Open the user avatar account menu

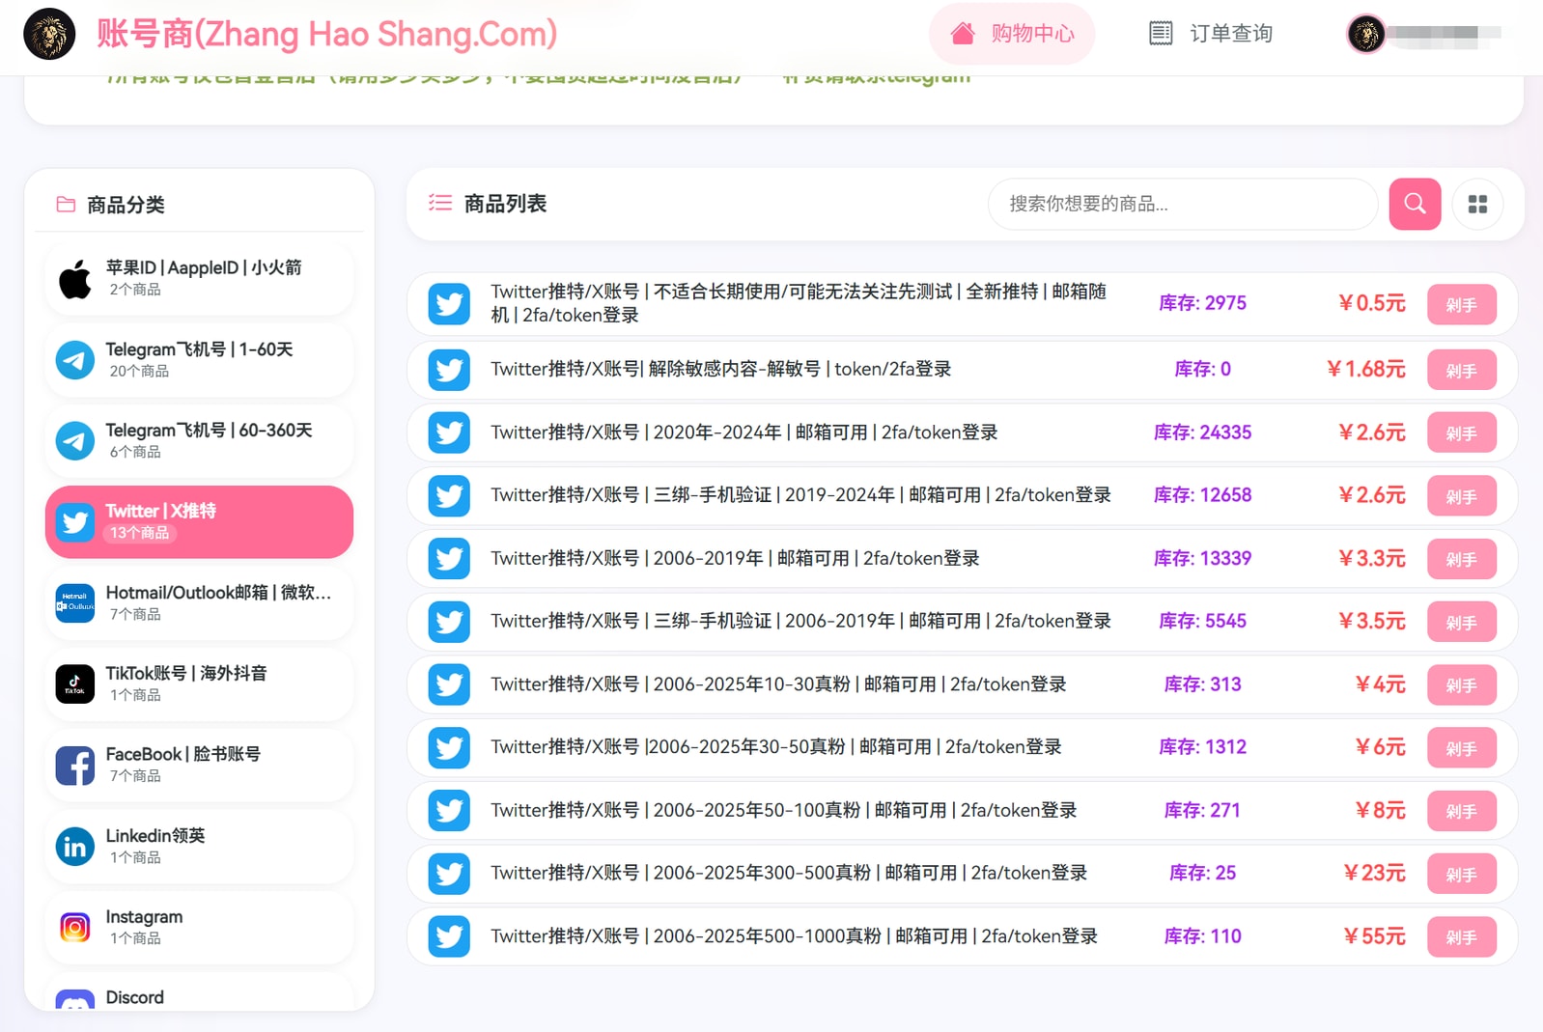point(1366,35)
